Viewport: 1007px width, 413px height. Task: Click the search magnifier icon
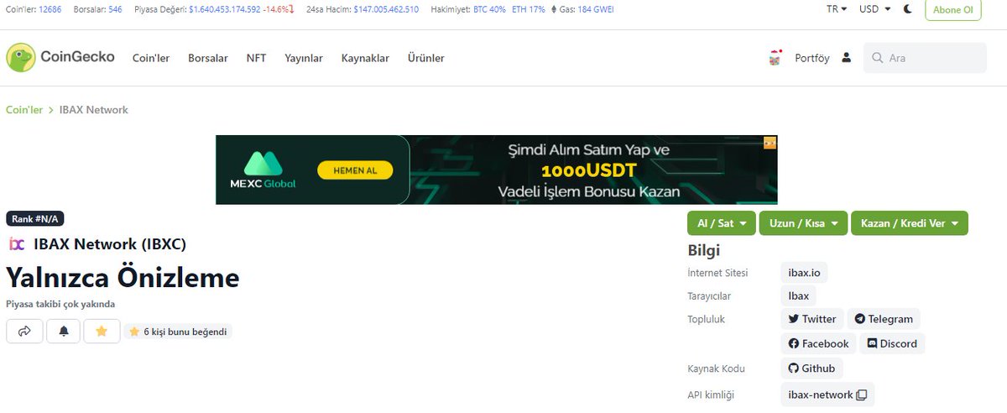878,58
